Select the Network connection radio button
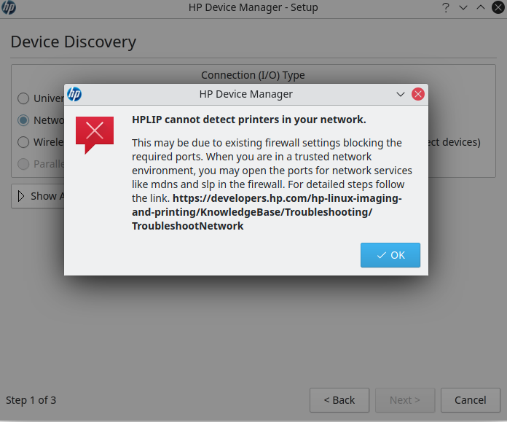The image size is (507, 422). [23, 120]
